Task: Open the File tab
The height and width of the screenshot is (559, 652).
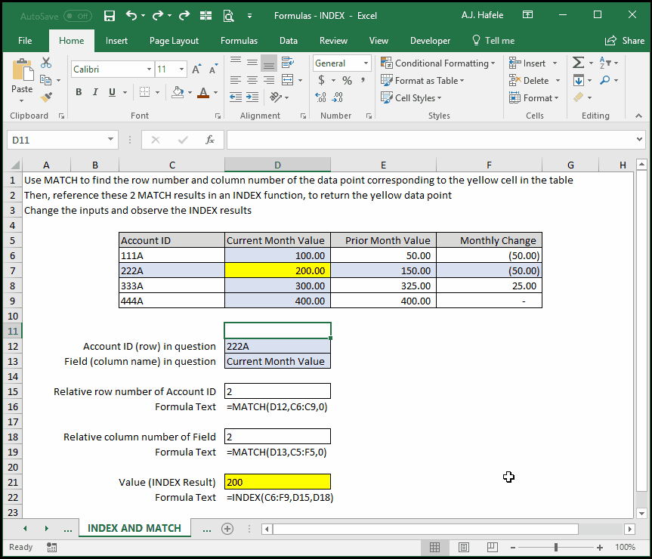Action: tap(25, 41)
